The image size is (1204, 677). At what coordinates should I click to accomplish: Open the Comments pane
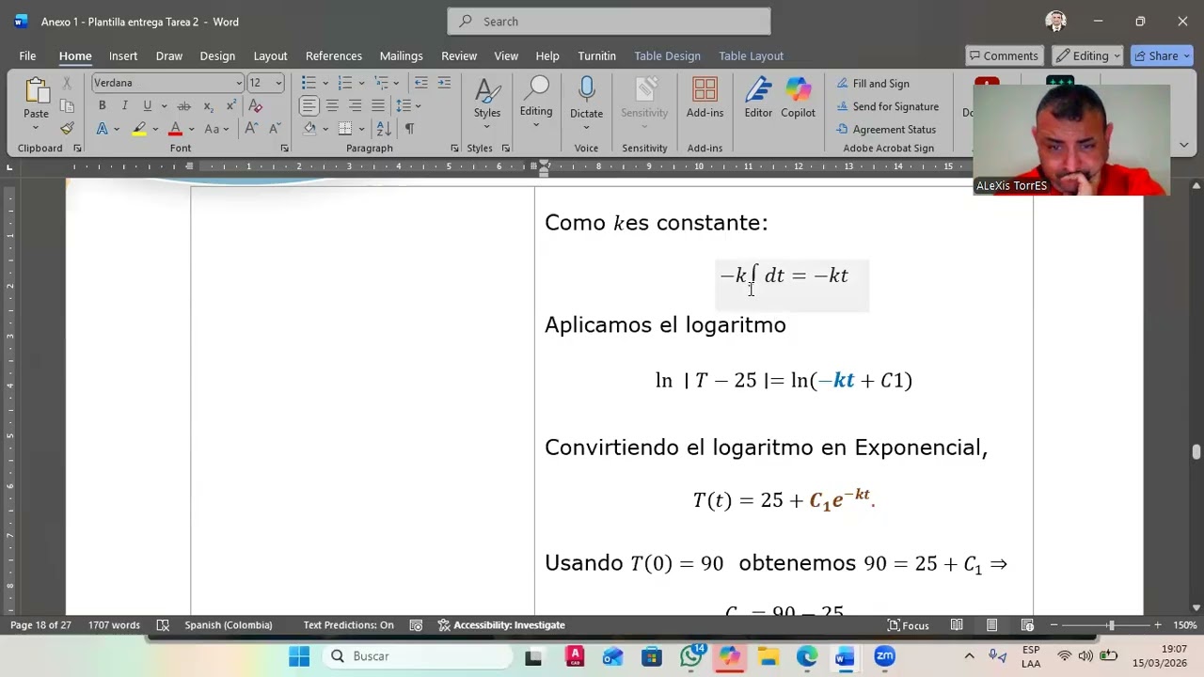pyautogui.click(x=1004, y=55)
